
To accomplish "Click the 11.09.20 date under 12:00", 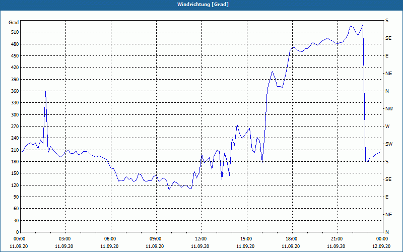I will (x=200, y=246).
